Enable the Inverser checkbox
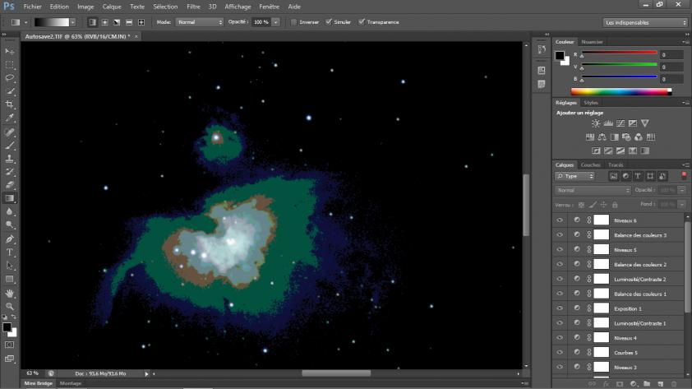Viewport: 692px width, 389px height. 294,22
